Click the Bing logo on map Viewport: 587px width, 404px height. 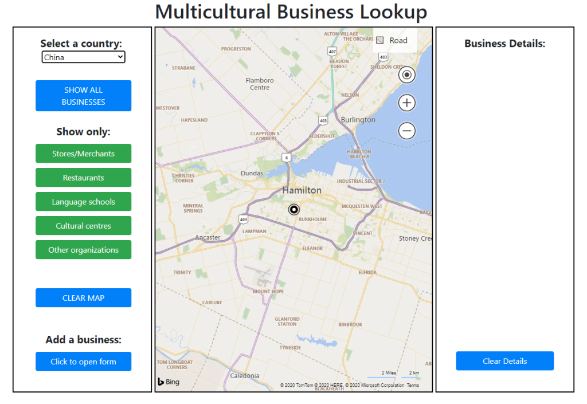coord(169,382)
